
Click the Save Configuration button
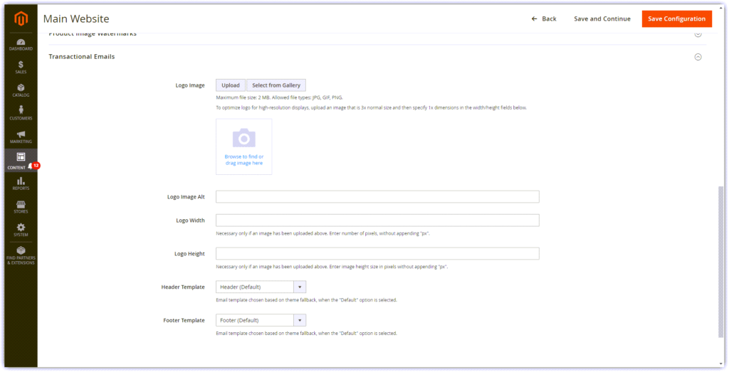click(677, 18)
